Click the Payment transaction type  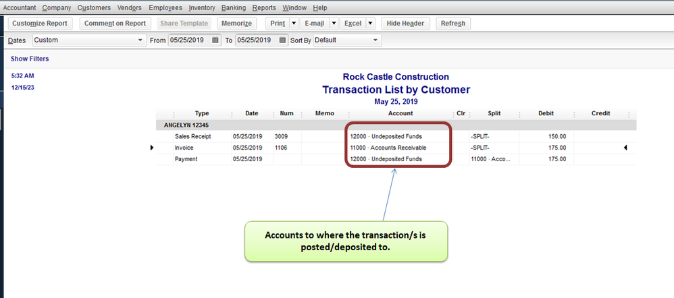pos(186,159)
